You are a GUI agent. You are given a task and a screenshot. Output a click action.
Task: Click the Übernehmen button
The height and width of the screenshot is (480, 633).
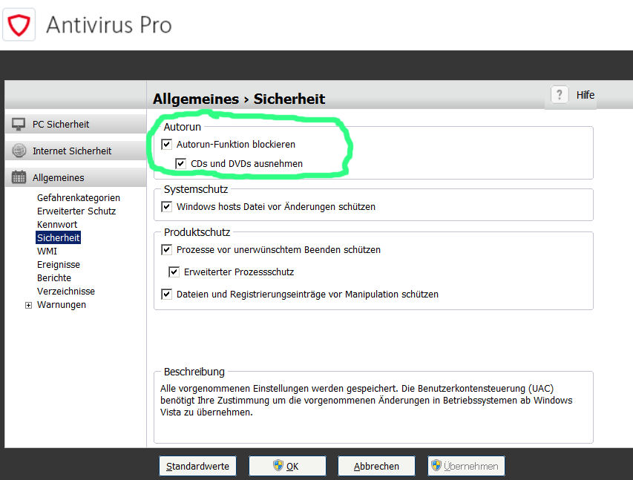tap(466, 466)
